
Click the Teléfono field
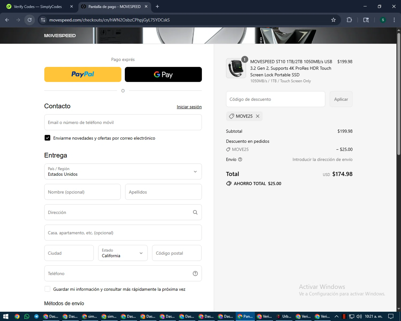click(123, 273)
